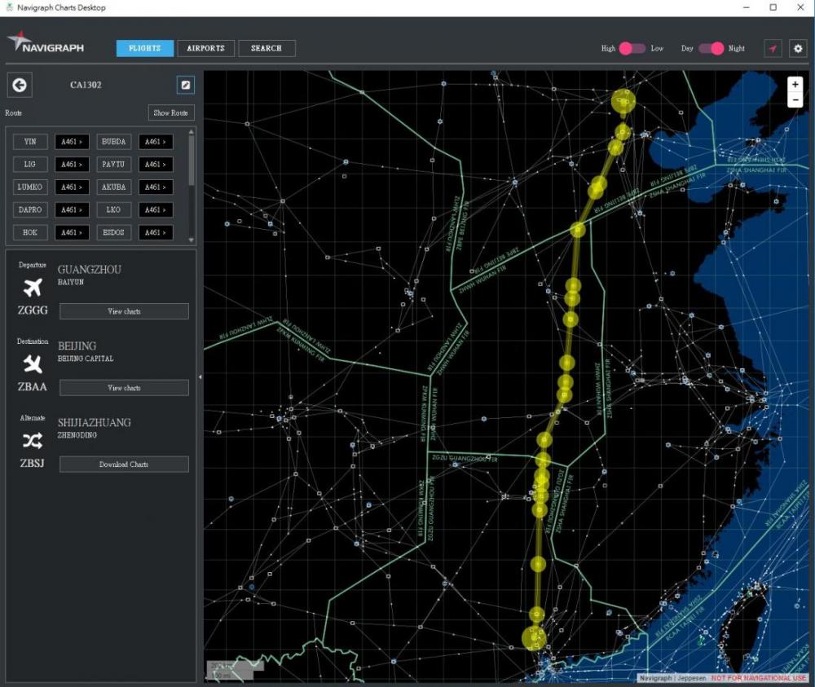Click the red location arrow icon

[x=773, y=48]
